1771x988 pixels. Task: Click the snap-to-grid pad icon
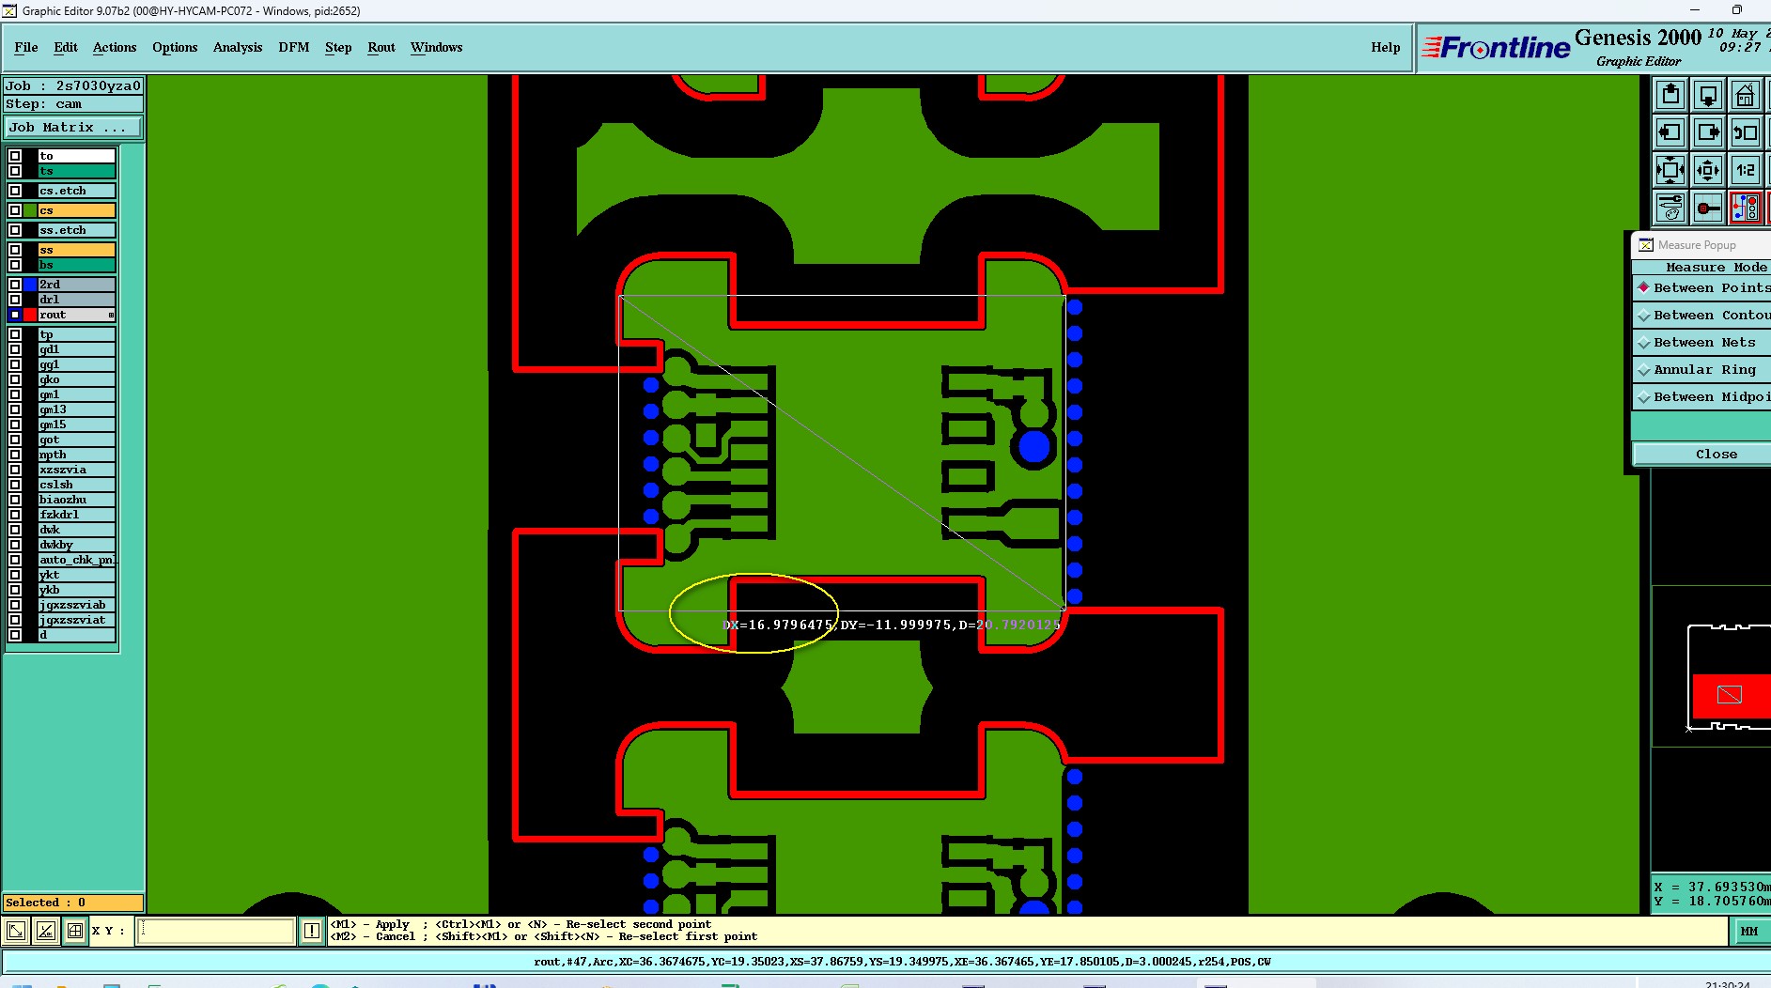pos(1708,208)
